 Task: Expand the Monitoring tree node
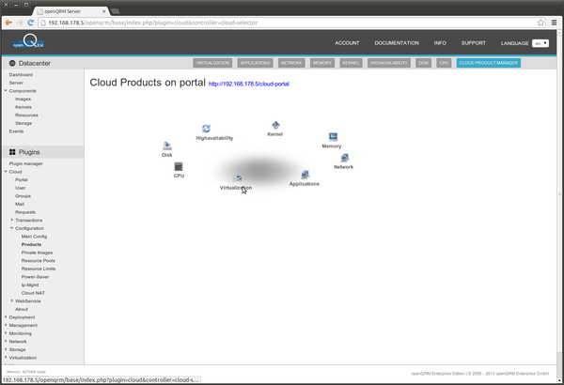(6, 332)
